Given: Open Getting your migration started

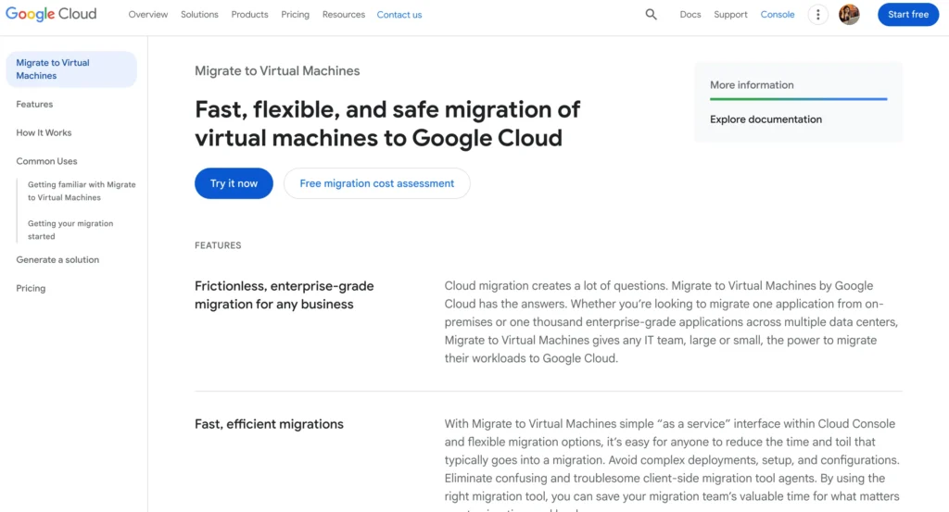Looking at the screenshot, I should coord(70,230).
